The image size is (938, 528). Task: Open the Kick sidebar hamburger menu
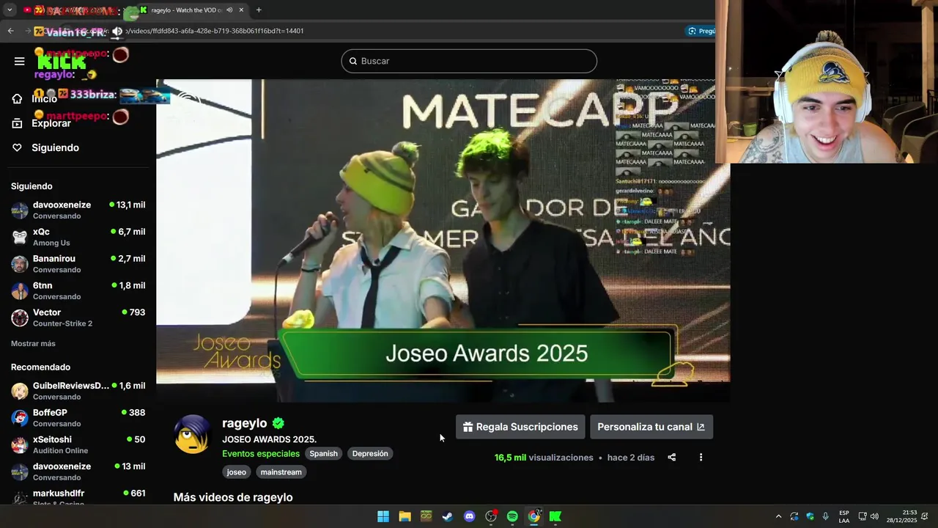[x=20, y=61]
